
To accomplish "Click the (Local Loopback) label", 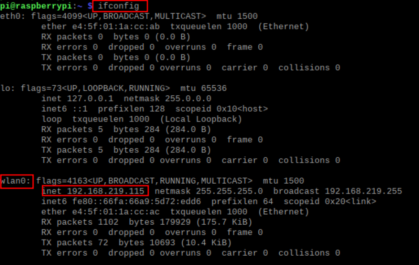I will (201, 119).
